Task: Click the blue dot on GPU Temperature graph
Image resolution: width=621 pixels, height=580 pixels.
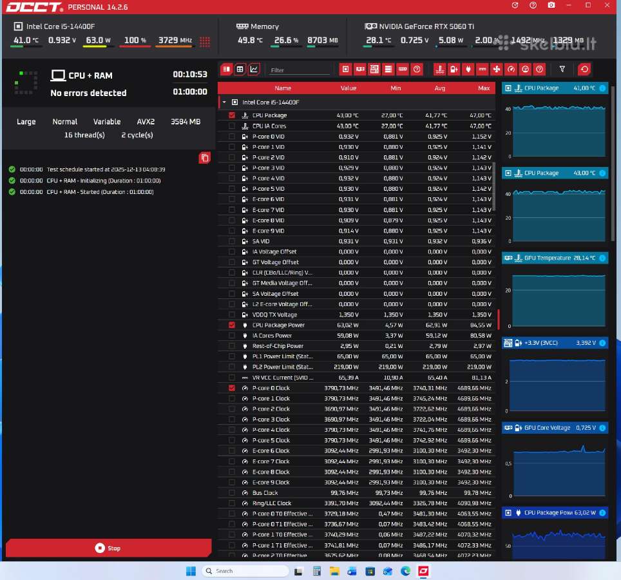Action: 602,258
